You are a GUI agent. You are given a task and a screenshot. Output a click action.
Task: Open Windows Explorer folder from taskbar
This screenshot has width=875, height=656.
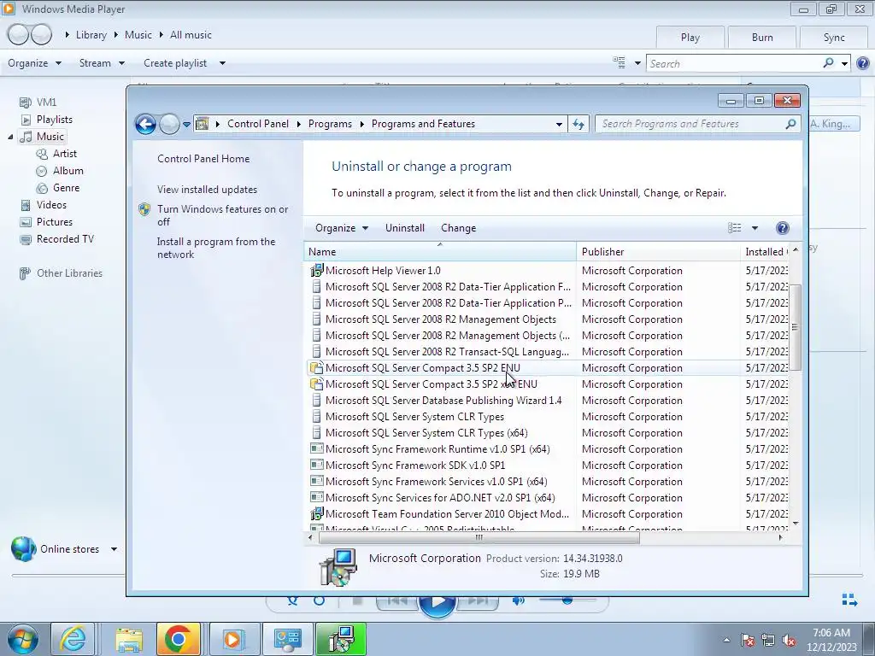[130, 640]
